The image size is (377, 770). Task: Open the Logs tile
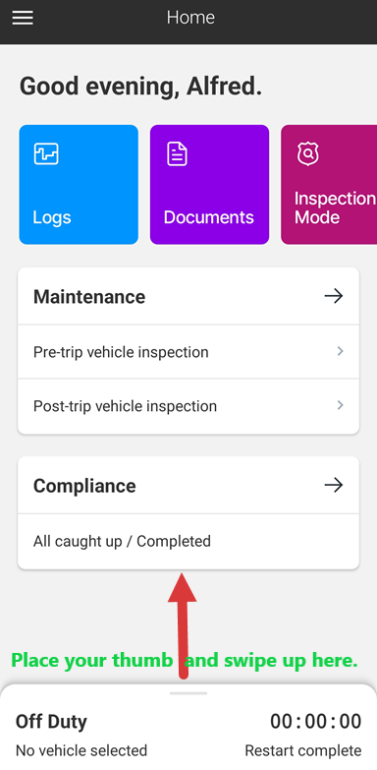click(x=79, y=184)
